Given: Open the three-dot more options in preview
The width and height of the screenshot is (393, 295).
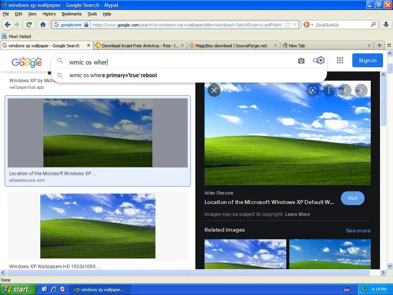Looking at the screenshot, I should [x=329, y=90].
